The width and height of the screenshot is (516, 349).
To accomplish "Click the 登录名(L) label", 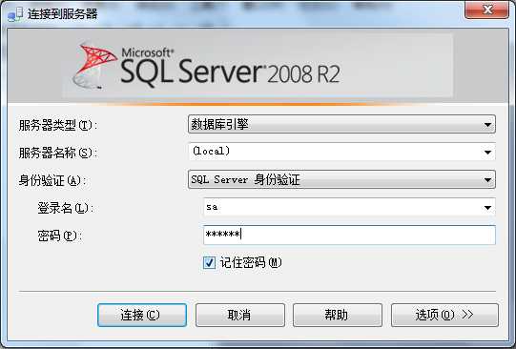I will pyautogui.click(x=66, y=208).
